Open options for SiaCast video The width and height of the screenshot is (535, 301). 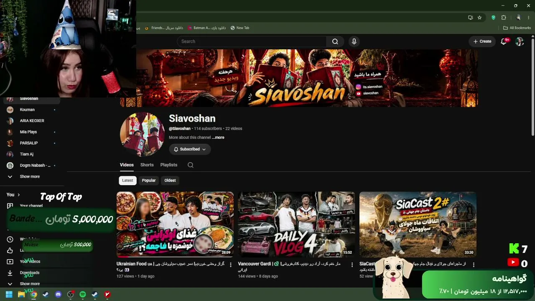point(474,265)
